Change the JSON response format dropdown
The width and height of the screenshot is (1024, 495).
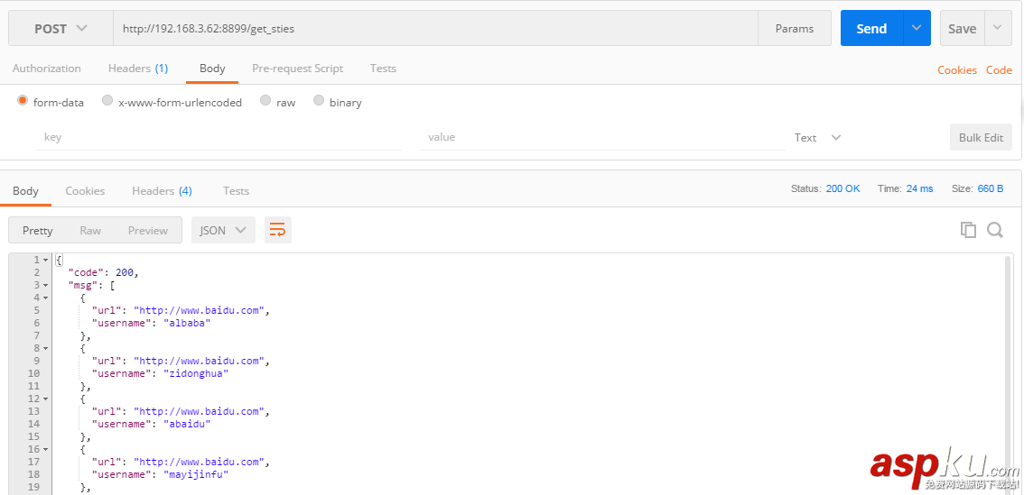222,230
